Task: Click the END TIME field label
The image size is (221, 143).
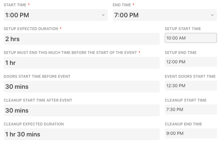Action: [122, 5]
